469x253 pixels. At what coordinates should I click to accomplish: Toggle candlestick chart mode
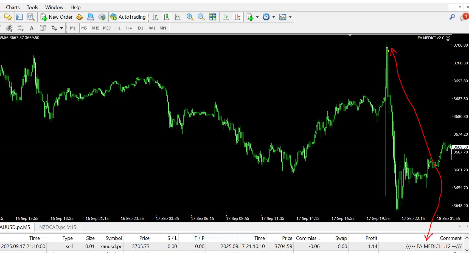click(x=166, y=17)
